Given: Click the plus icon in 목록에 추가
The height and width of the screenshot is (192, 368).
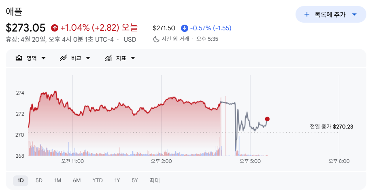Looking at the screenshot, I should click(307, 14).
